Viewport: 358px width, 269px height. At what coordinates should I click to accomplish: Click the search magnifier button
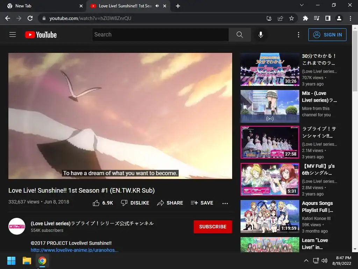pos(239,35)
